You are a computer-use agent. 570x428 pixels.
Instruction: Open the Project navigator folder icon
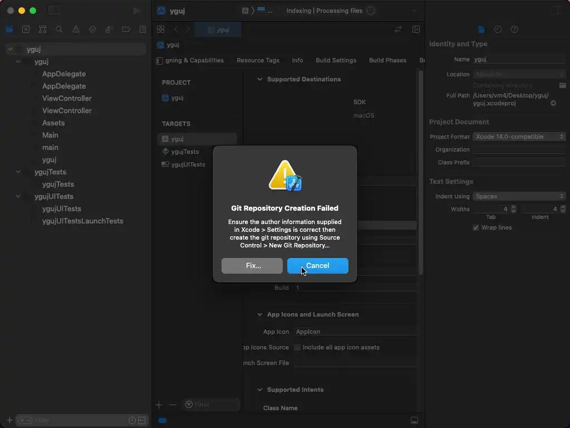click(x=9, y=30)
